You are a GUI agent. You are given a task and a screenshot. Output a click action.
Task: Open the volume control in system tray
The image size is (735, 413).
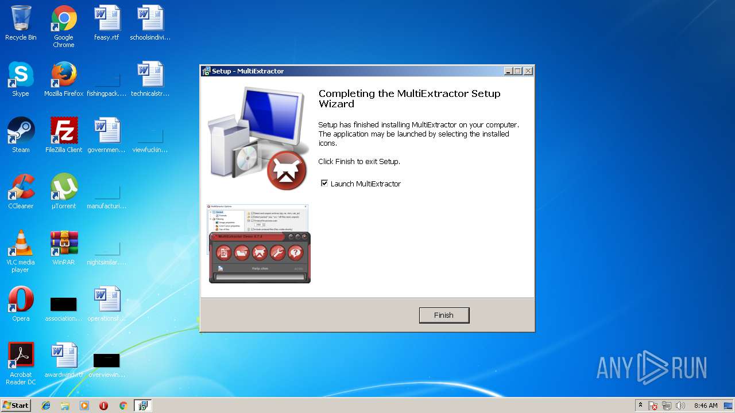pyautogui.click(x=680, y=406)
